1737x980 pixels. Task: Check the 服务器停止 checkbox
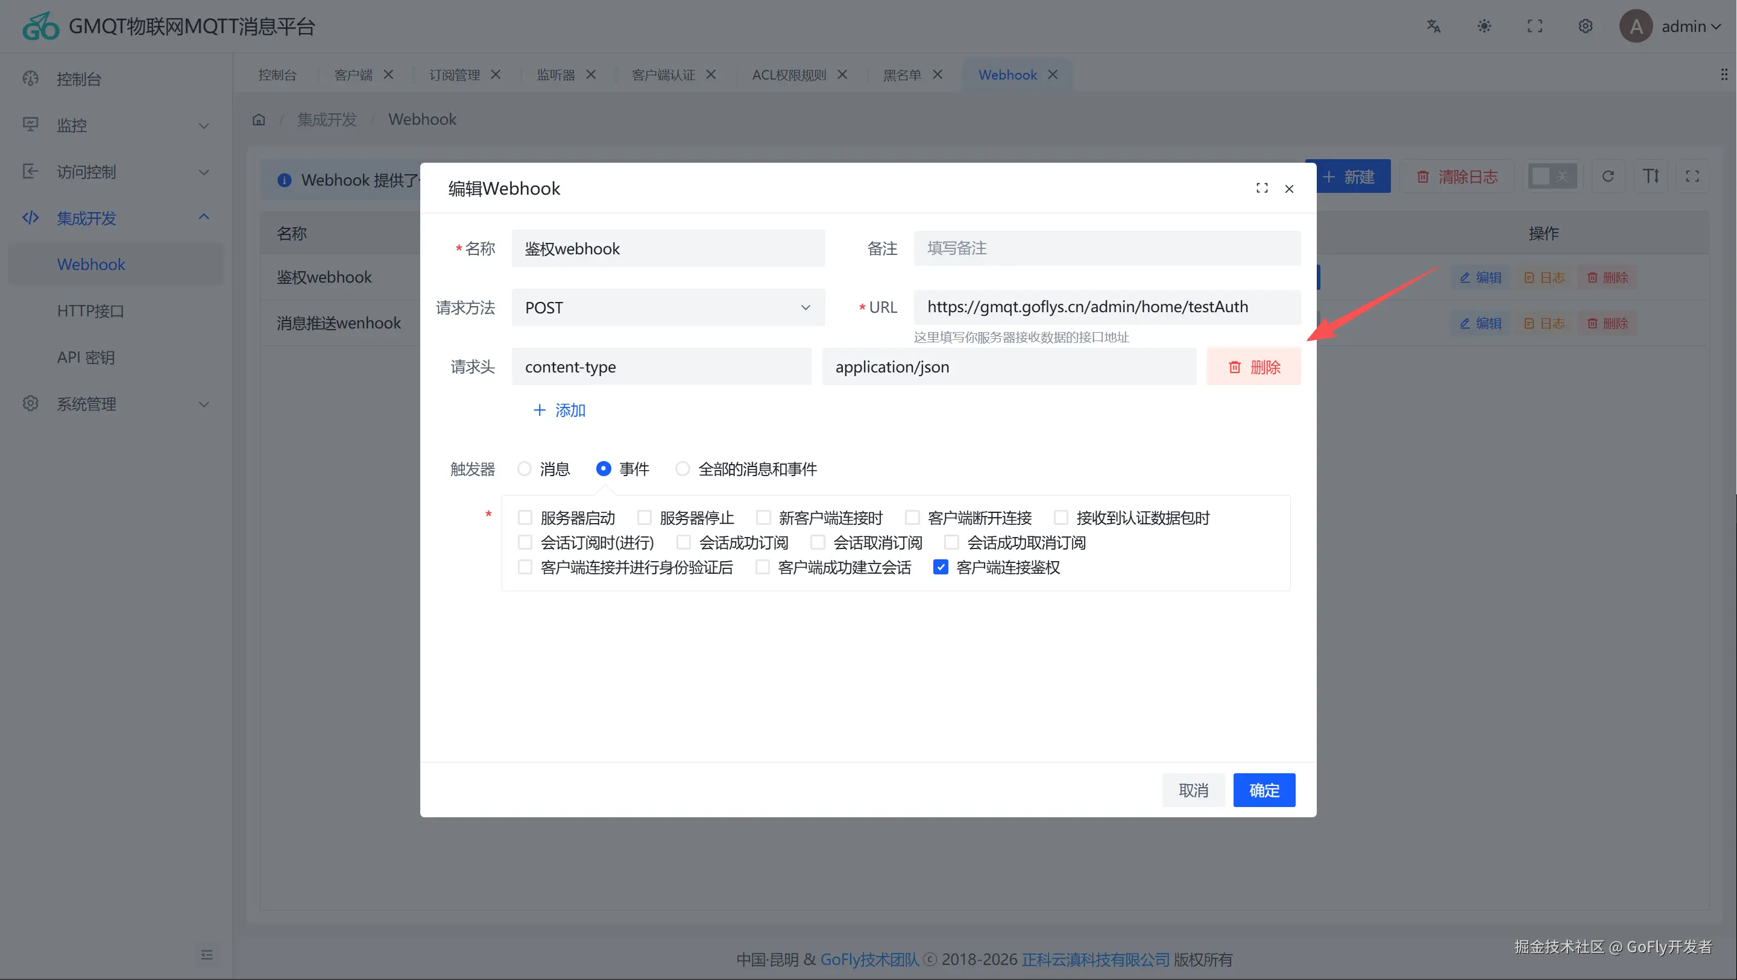pos(644,518)
